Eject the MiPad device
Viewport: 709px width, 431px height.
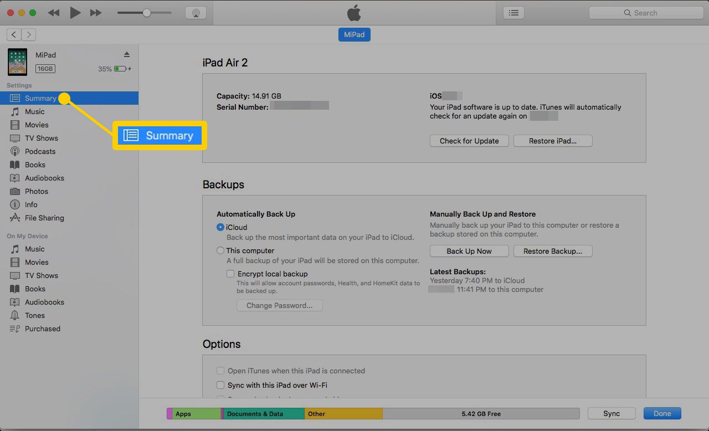pos(127,54)
